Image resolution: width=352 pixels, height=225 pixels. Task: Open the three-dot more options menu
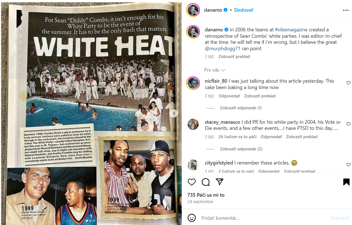point(346,10)
